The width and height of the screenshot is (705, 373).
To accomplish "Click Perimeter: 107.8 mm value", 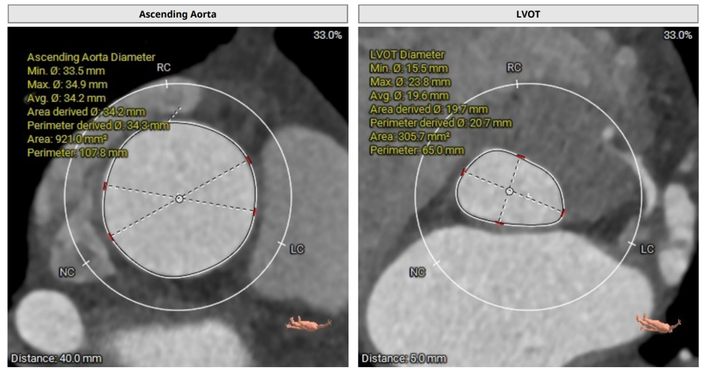I will (77, 152).
